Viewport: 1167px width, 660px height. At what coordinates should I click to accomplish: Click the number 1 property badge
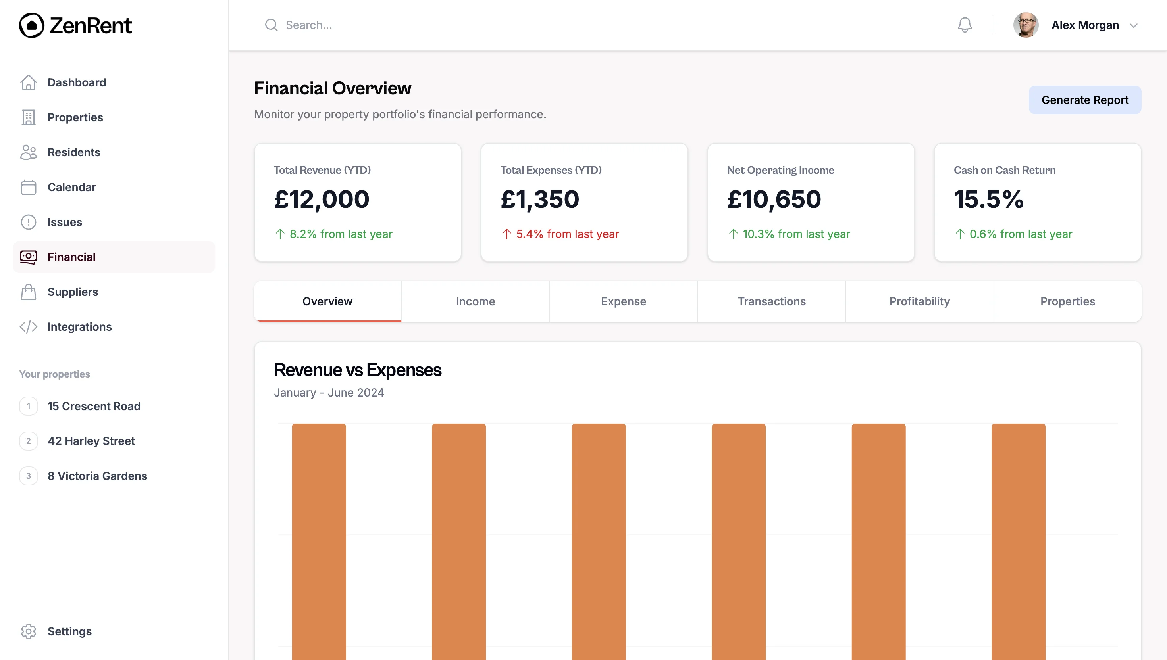coord(28,406)
